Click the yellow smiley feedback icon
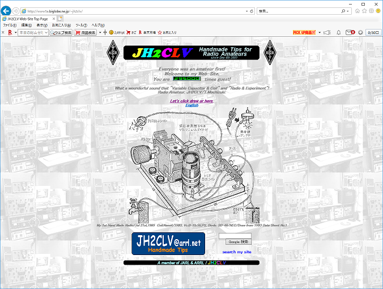 point(377,11)
